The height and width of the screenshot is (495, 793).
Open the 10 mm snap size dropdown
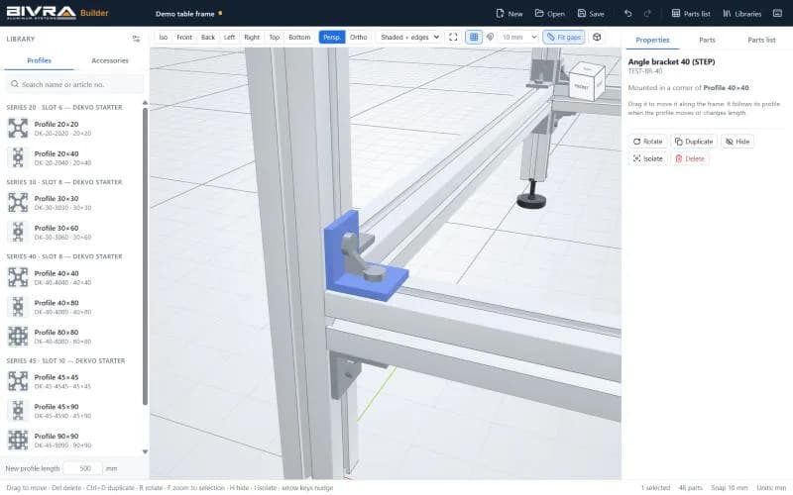tap(518, 37)
